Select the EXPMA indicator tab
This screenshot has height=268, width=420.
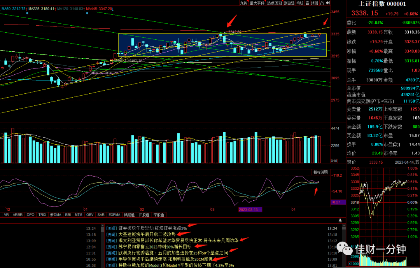tap(114, 215)
